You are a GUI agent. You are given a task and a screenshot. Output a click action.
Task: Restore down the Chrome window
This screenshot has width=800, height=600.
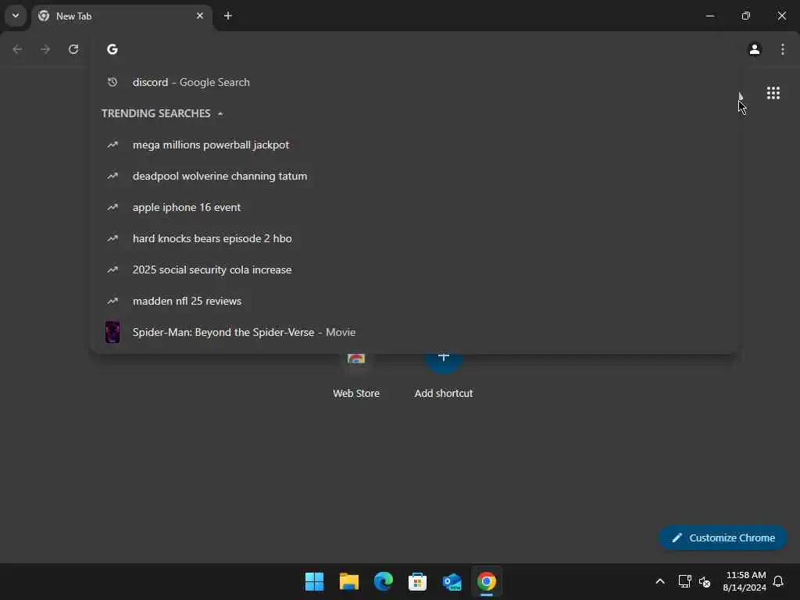(x=746, y=16)
